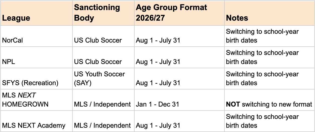This screenshot has width=315, height=132.
Task: Select MLS / Independent in Academy row
Action: (103, 121)
